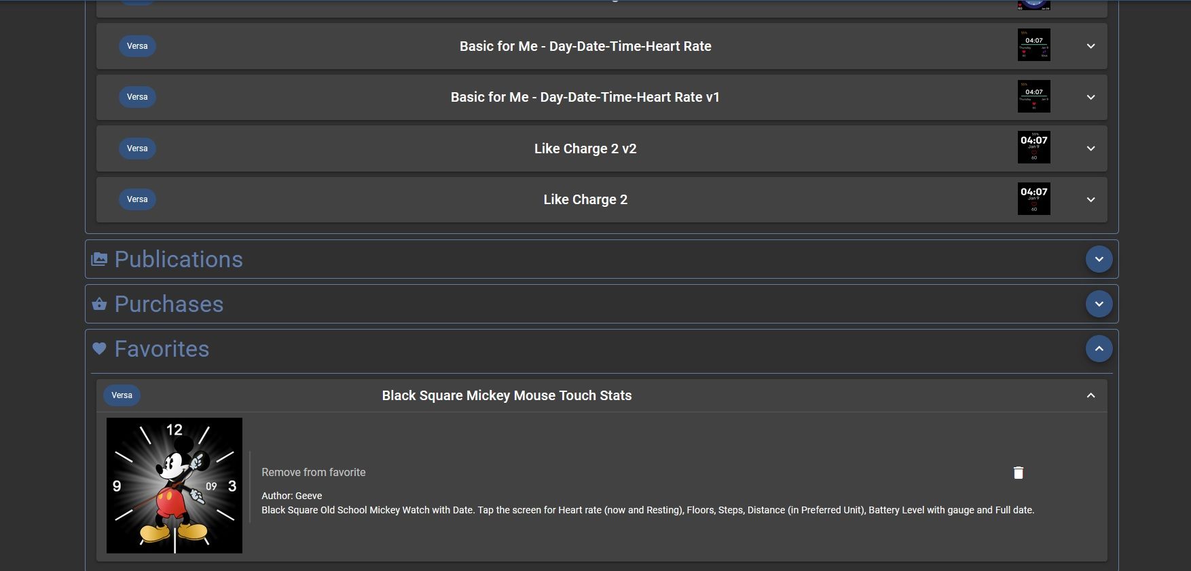Expand the Like Charge 2 row
This screenshot has width=1191, height=571.
[1091, 199]
